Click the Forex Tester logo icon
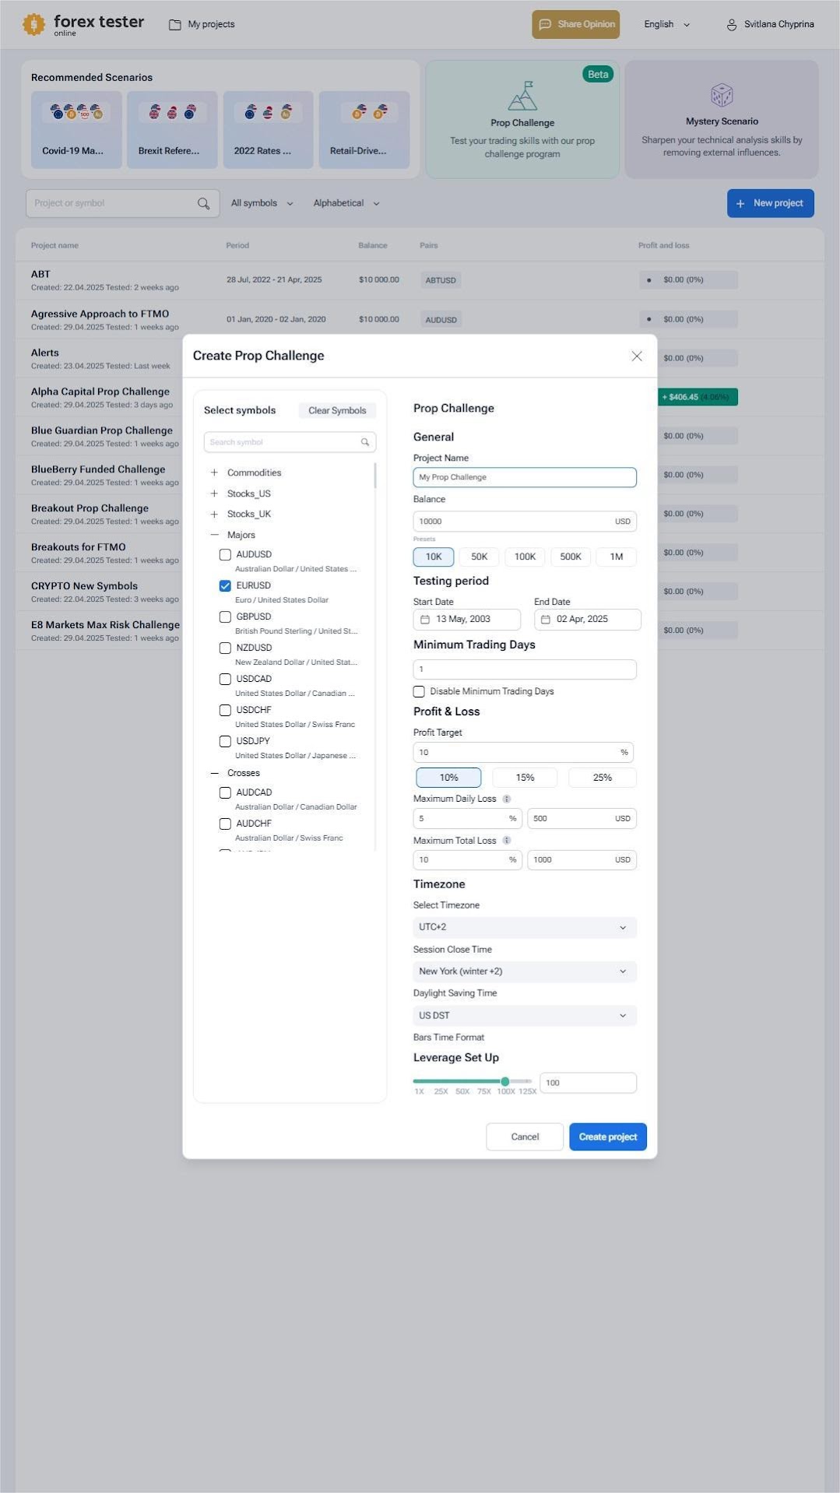This screenshot has height=1493, width=840. click(x=33, y=24)
